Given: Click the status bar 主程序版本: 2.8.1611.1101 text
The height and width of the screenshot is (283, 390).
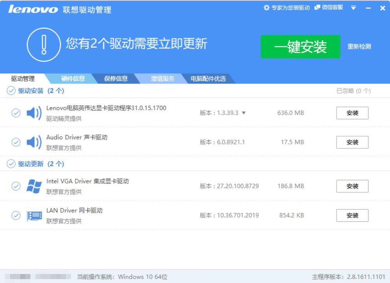Looking at the screenshot, I should click(349, 277).
